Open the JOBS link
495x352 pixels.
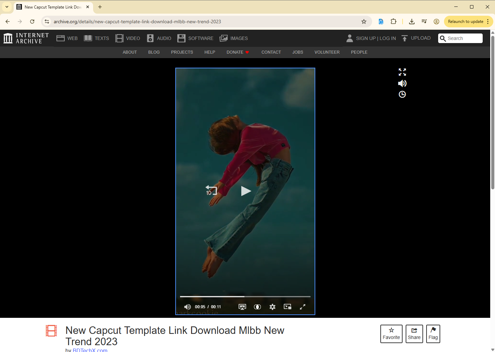click(x=298, y=52)
